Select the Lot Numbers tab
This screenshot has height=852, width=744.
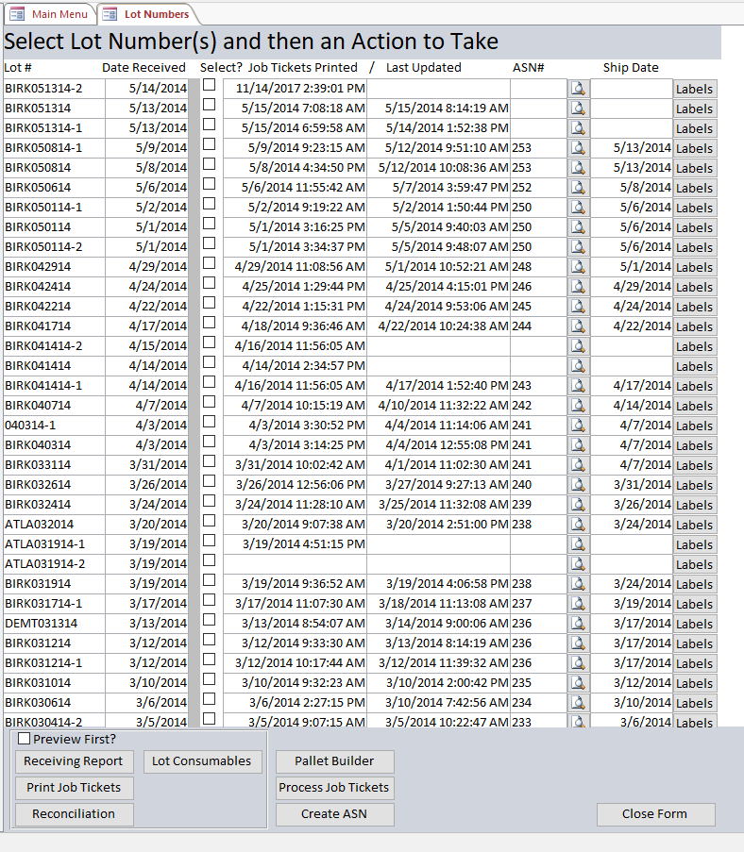coord(147,14)
